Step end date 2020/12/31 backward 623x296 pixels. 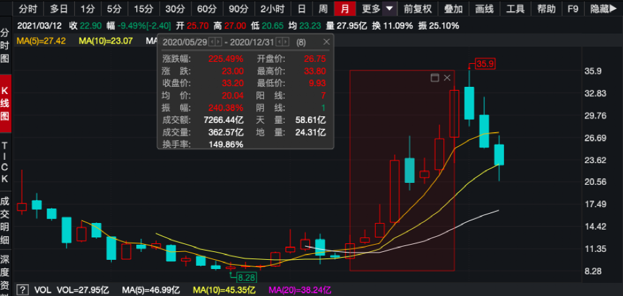click(279, 41)
